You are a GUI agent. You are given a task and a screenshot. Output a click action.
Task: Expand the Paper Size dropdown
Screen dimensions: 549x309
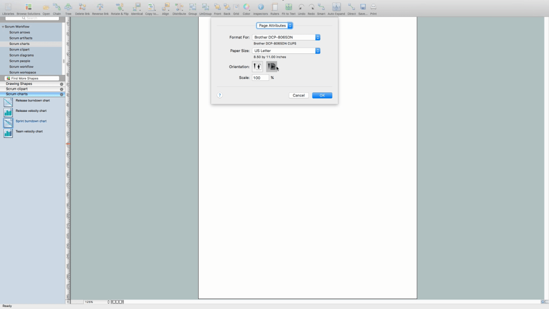pyautogui.click(x=286, y=51)
